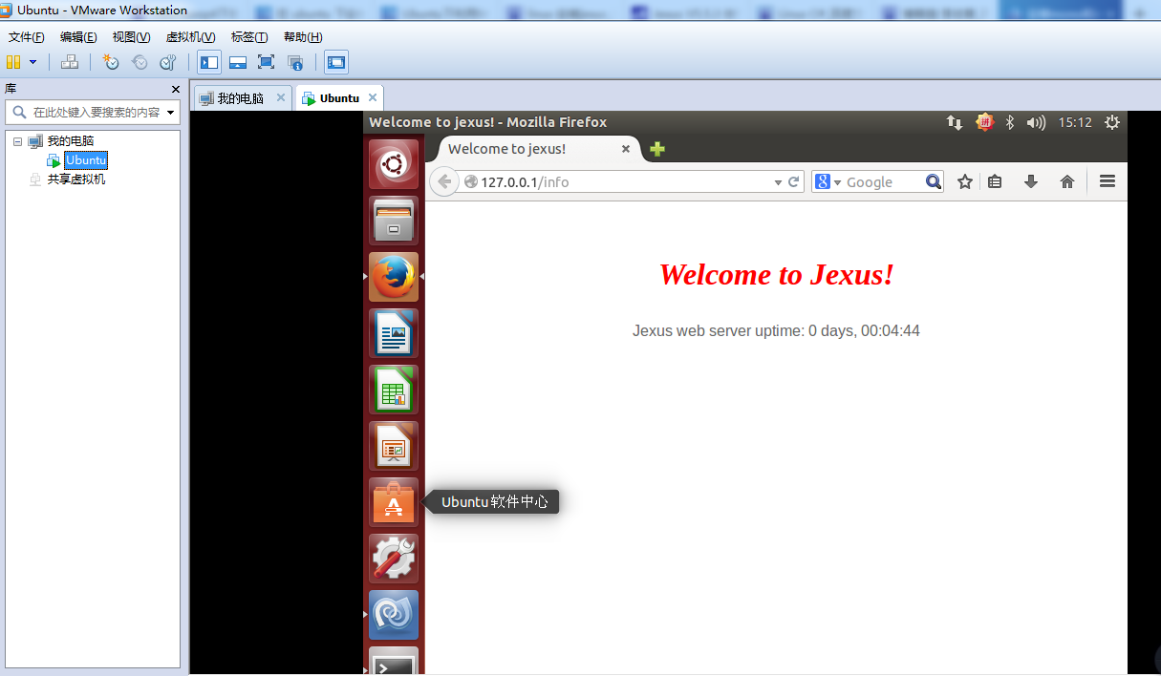The width and height of the screenshot is (1161, 676).
Task: Toggle the console view button
Action: point(336,62)
